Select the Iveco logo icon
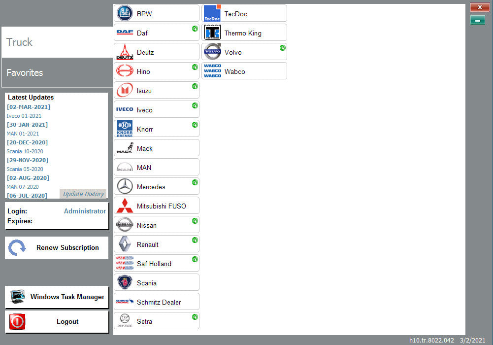493x345 pixels. point(125,109)
